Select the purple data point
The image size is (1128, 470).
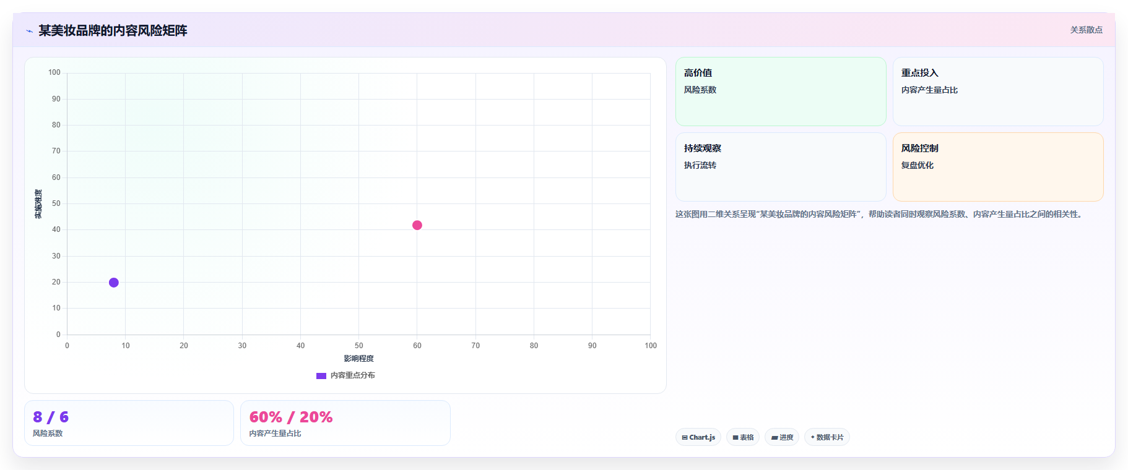[114, 283]
